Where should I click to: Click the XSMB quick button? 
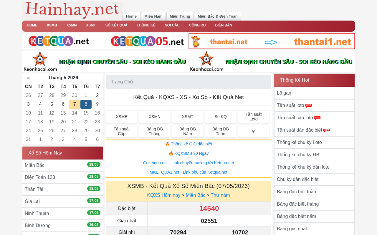point(122,117)
